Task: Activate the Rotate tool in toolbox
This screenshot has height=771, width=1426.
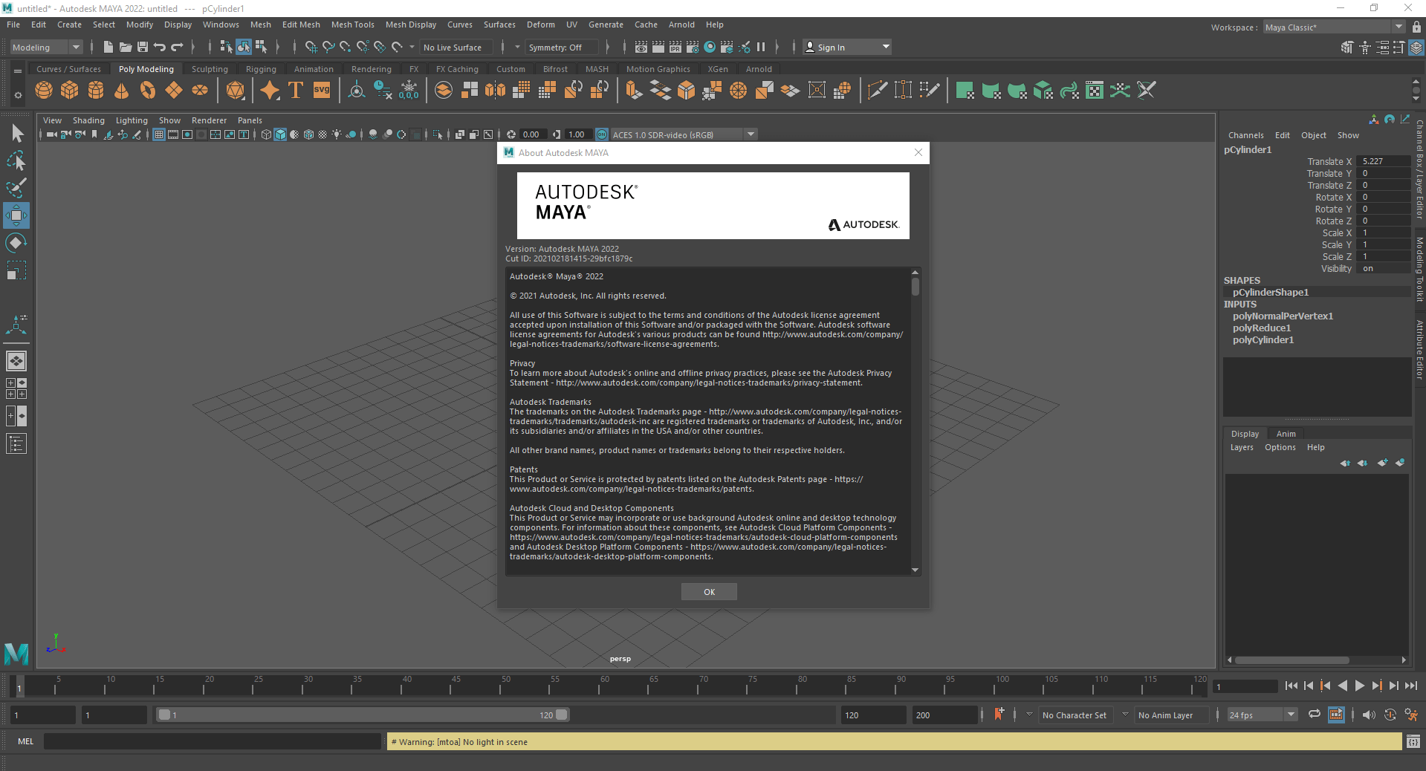Action: pyautogui.click(x=16, y=243)
